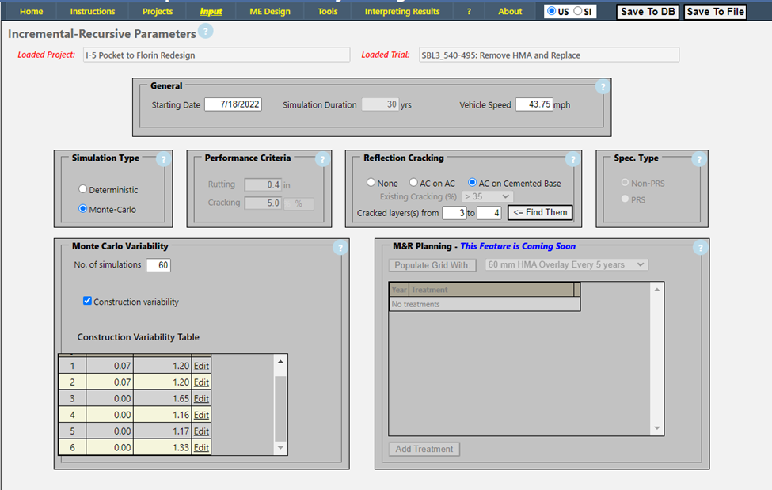Toggle Construction variability checkbox
The height and width of the screenshot is (490, 772).
point(88,302)
